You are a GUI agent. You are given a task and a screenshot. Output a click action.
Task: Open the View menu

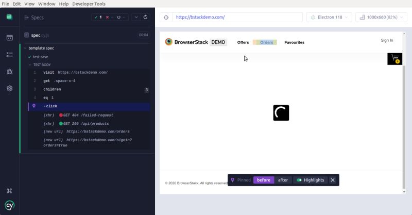[29, 4]
